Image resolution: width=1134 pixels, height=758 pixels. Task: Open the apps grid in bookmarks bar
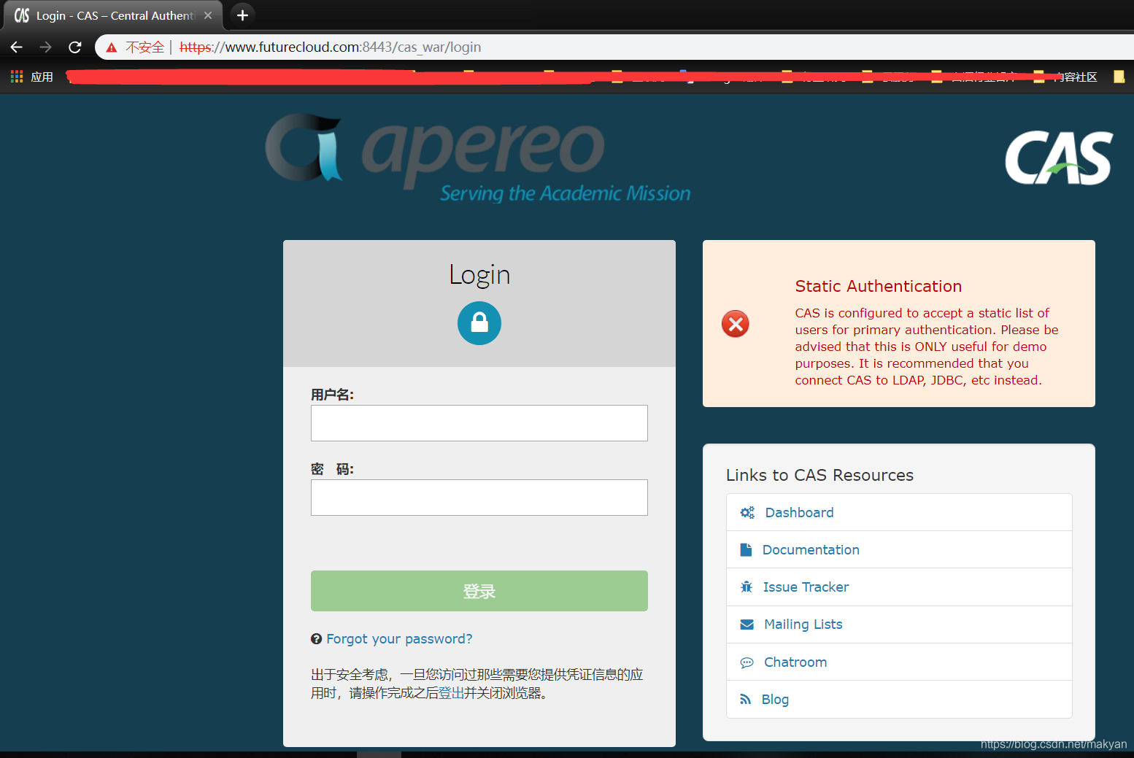point(17,77)
